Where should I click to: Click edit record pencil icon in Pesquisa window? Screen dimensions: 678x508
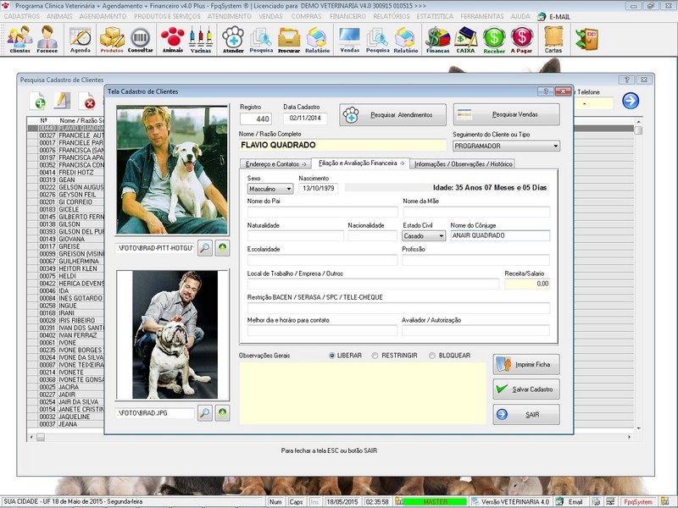(x=62, y=101)
